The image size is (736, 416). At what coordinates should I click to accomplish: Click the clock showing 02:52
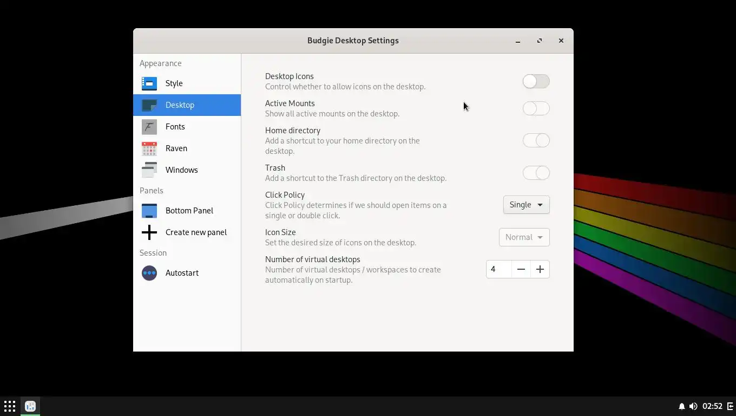712,406
